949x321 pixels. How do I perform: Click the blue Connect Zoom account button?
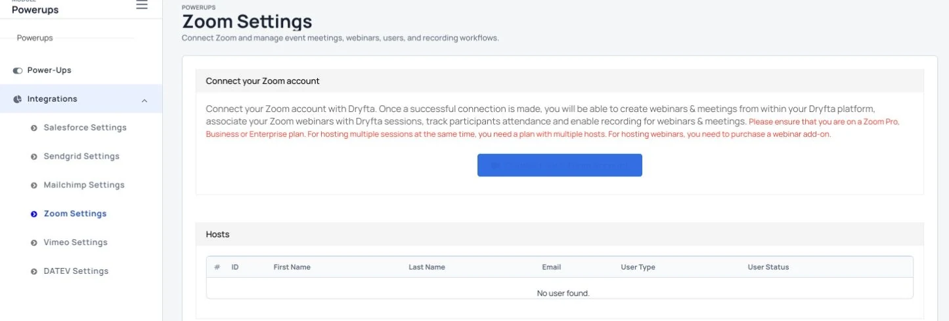[560, 165]
